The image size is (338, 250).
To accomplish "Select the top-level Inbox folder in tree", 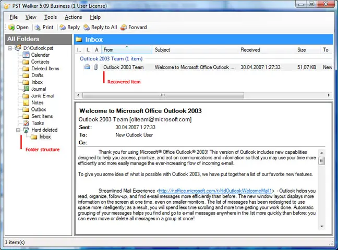I will pos(37,82).
